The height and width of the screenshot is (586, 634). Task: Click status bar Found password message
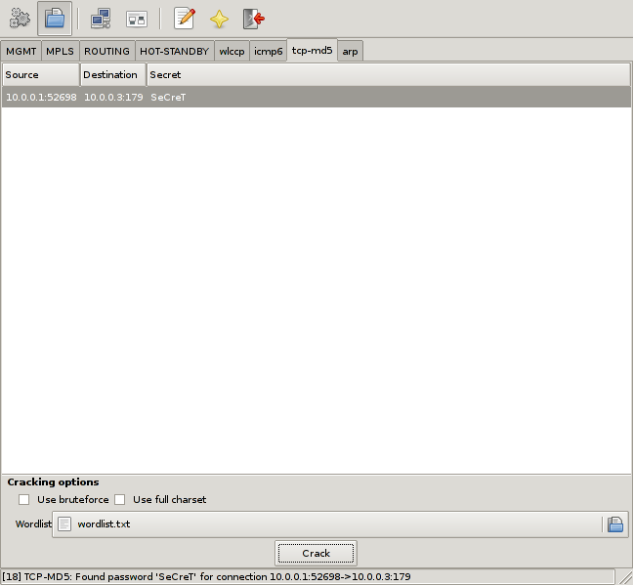coord(206,576)
